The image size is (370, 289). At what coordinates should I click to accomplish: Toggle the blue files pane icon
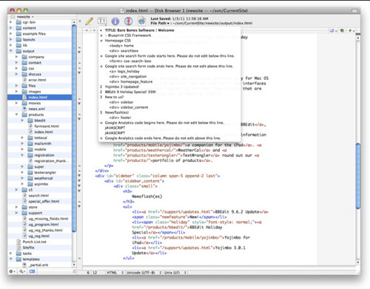(x=33, y=271)
